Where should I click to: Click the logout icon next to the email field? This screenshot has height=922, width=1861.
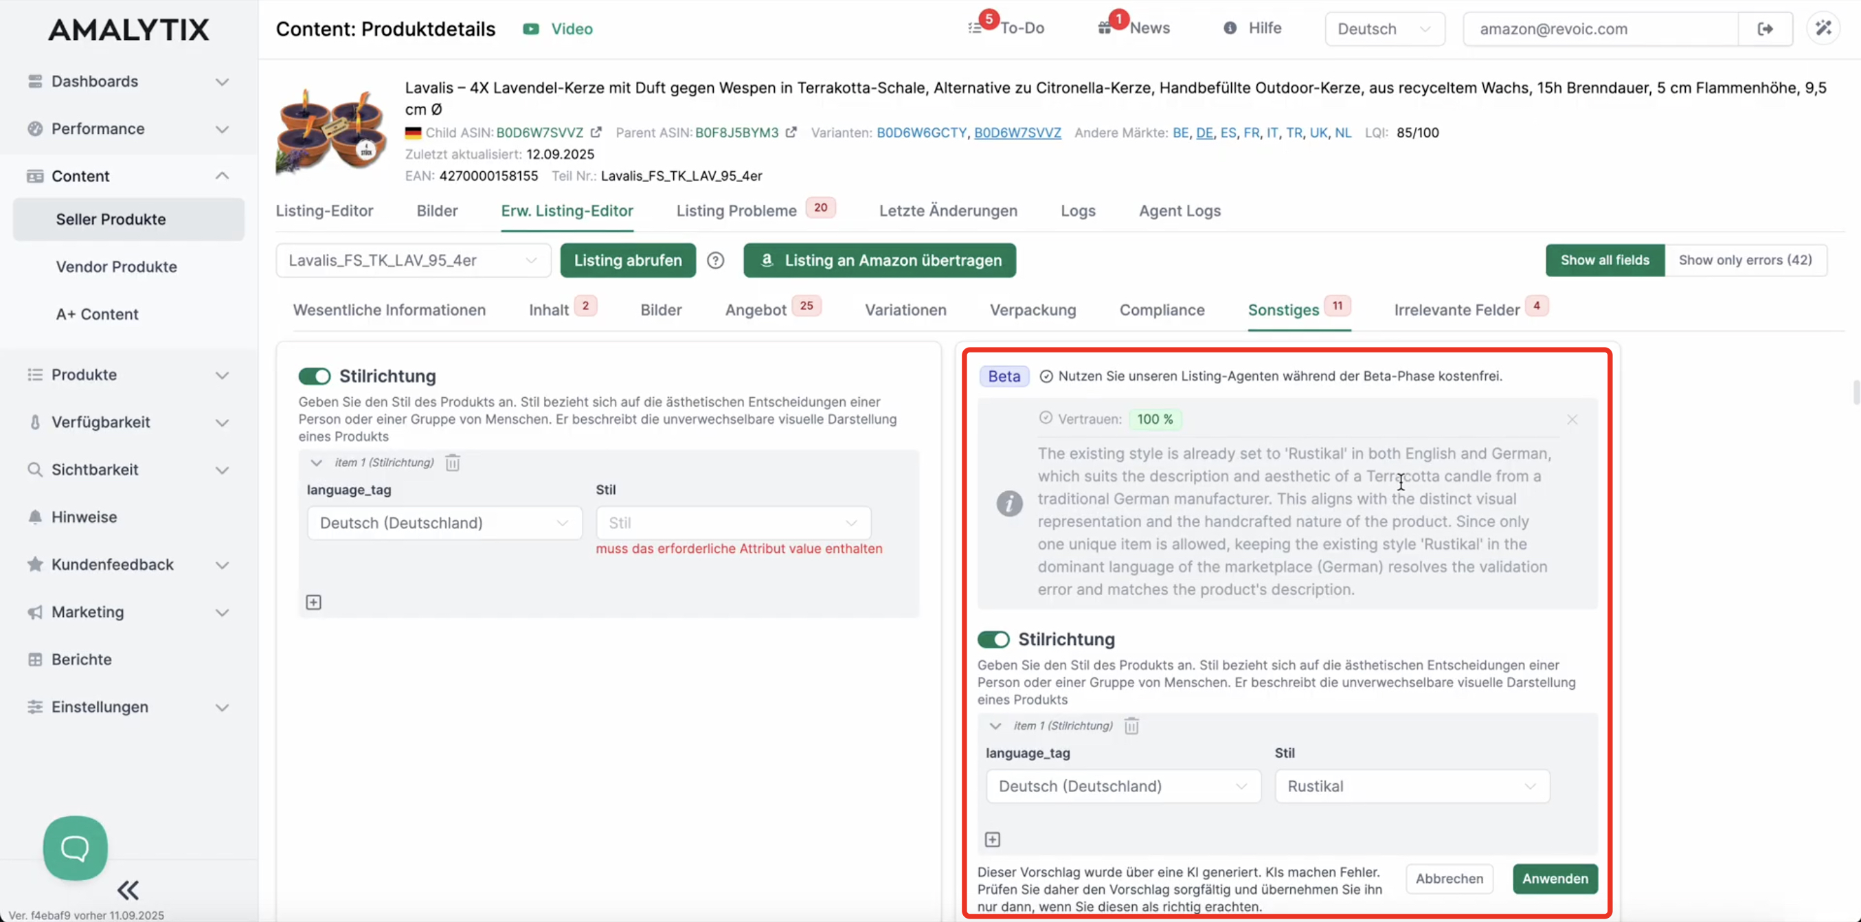pyautogui.click(x=1766, y=29)
